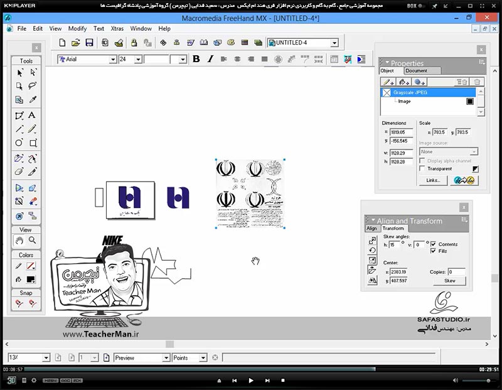Screen dimensions: 502x390
Task: Click the stroke color swatch in Colors
Action: point(31,266)
